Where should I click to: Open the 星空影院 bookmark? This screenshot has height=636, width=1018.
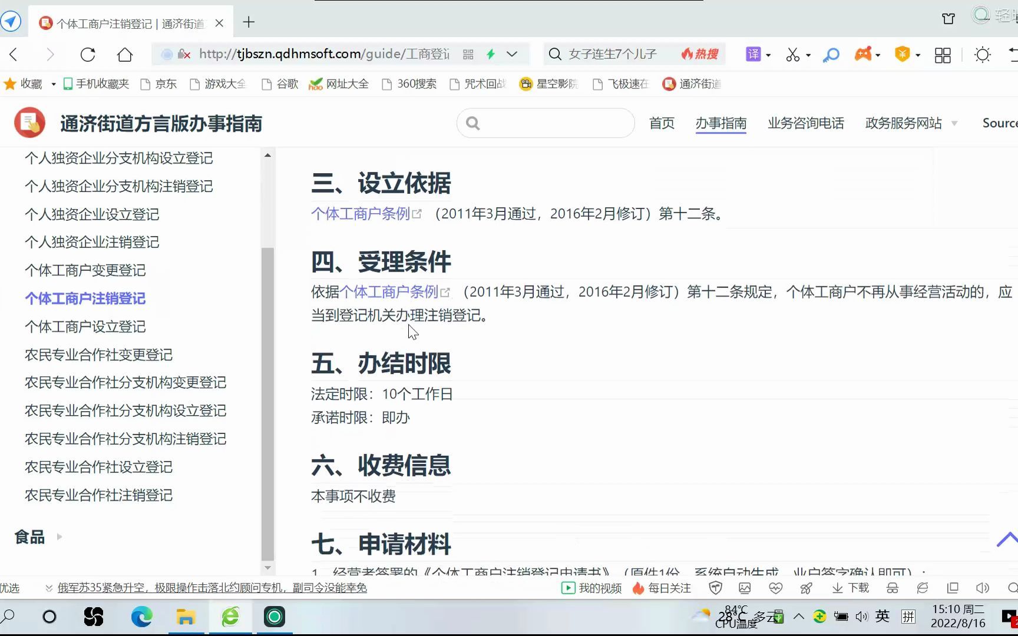click(x=549, y=84)
